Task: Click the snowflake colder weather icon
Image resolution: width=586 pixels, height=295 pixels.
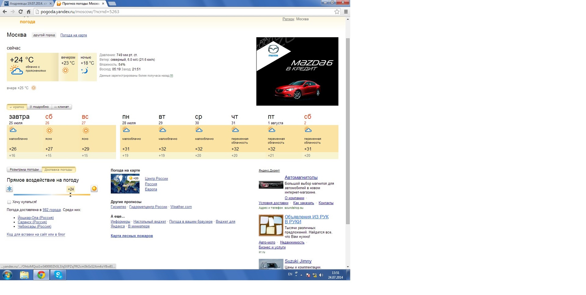Action: [9, 189]
